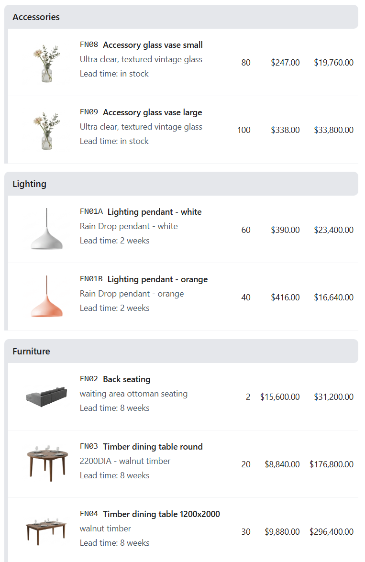Select the orange pendant light image
Image resolution: width=365 pixels, height=562 pixels.
pos(46,297)
